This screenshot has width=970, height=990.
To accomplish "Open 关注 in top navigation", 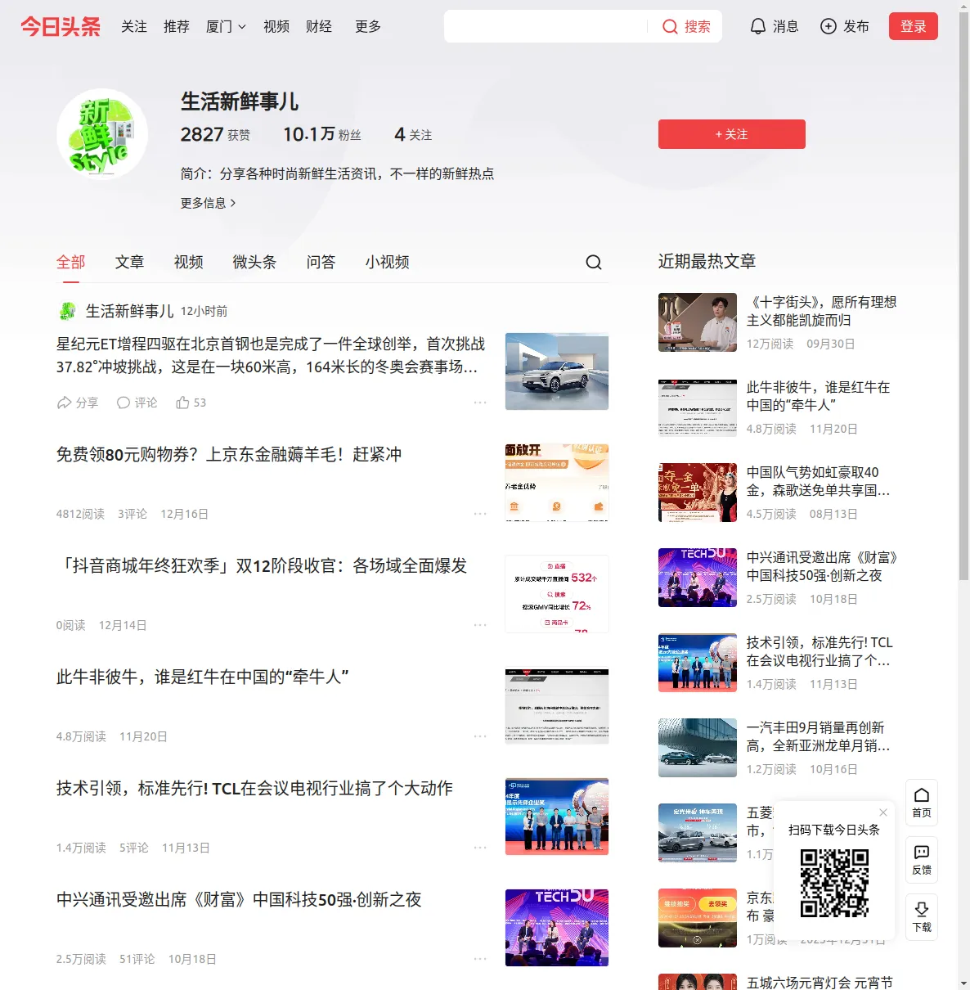I will click(134, 27).
